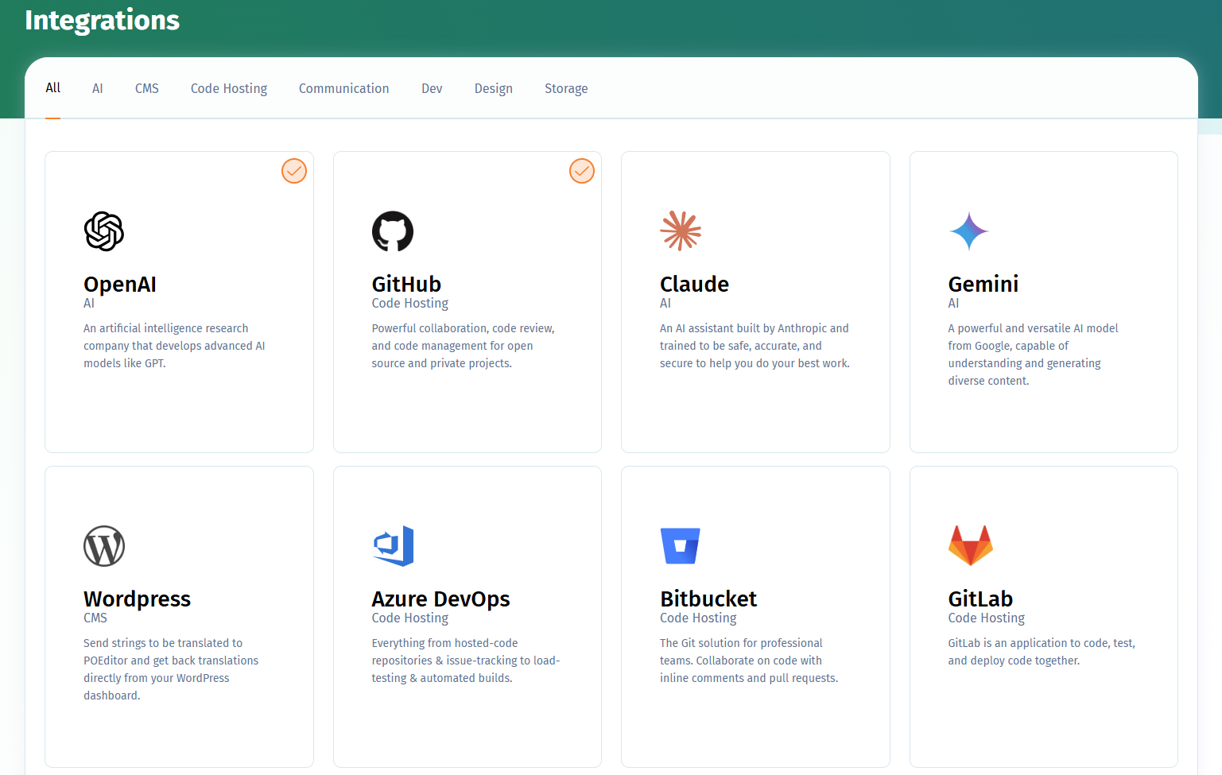Open the Azure DevOps integration title

pyautogui.click(x=440, y=599)
